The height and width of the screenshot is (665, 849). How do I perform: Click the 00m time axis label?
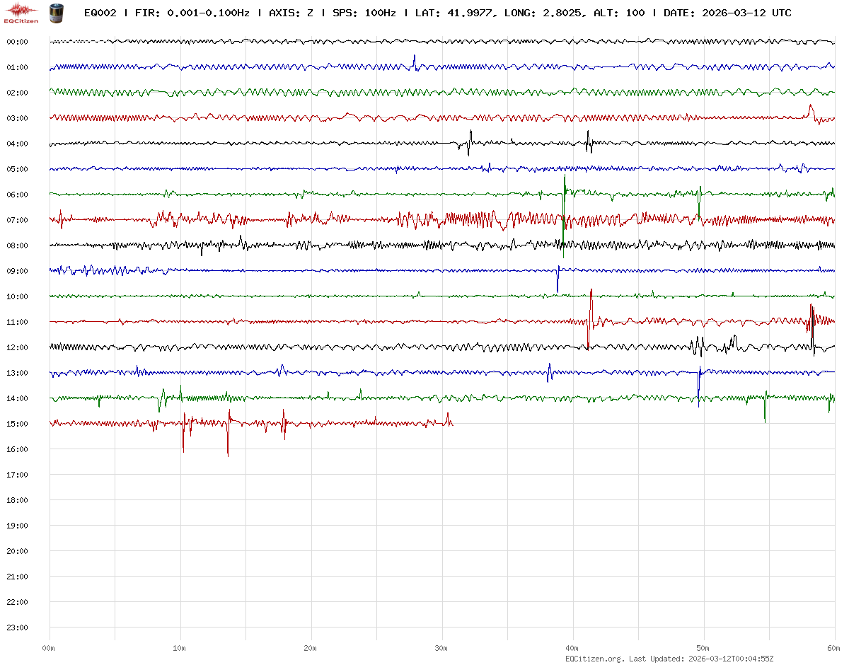(49, 648)
